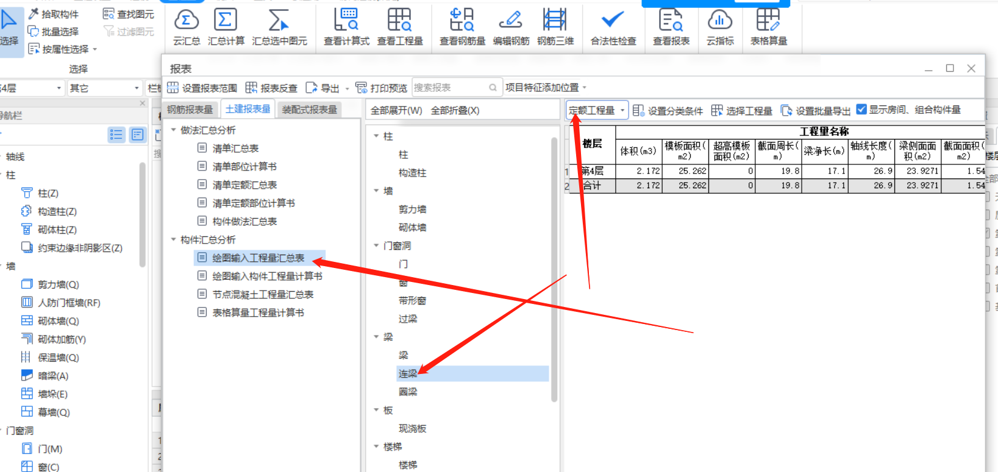Click 查看钢筋量 rebar quantity icon
998x472 pixels.
463,27
